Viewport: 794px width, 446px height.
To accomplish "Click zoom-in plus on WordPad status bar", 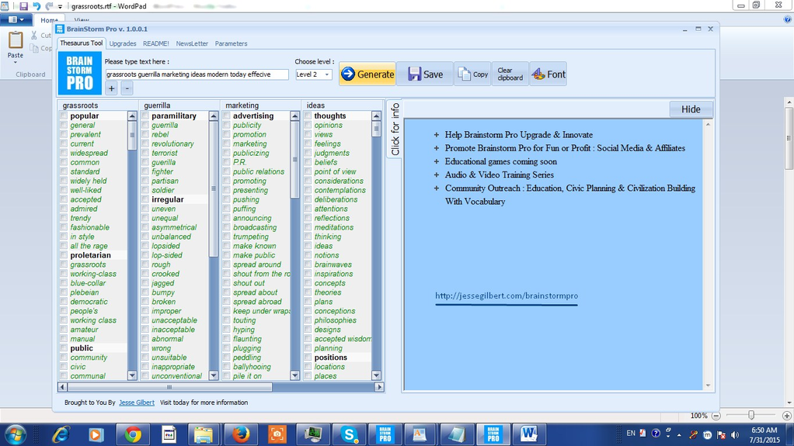I will click(x=786, y=416).
